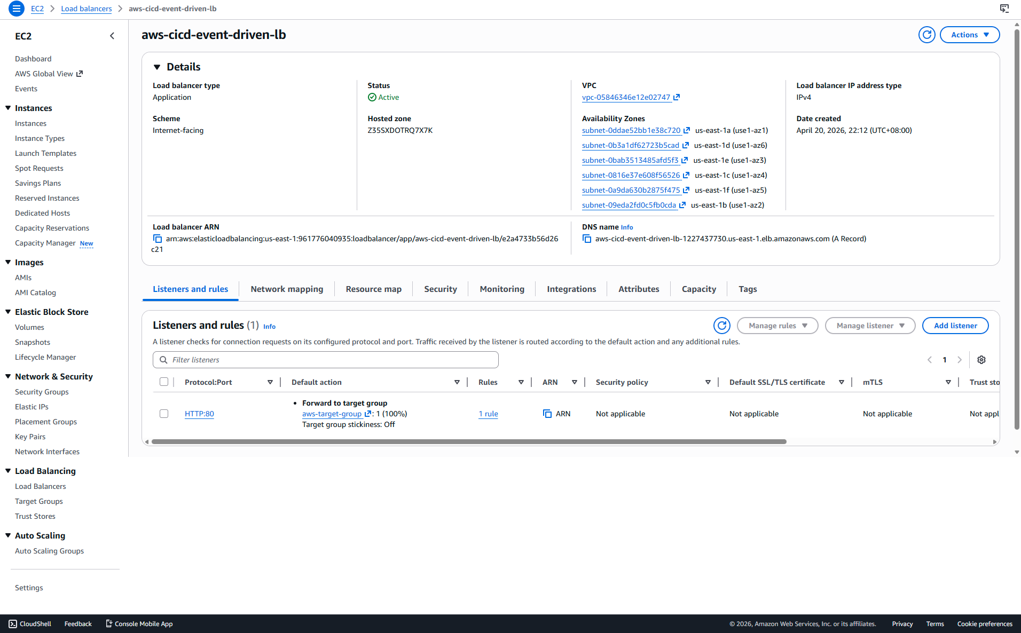Open external link for subnet-0bab3513485afd5f3
This screenshot has width=1021, height=633.
685,160
